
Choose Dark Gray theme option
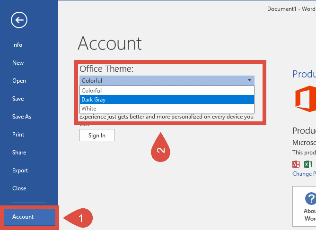(167, 100)
